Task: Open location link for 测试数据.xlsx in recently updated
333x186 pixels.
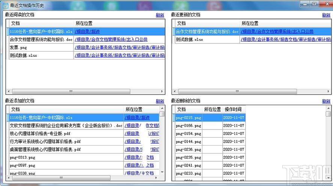Action: point(286,40)
